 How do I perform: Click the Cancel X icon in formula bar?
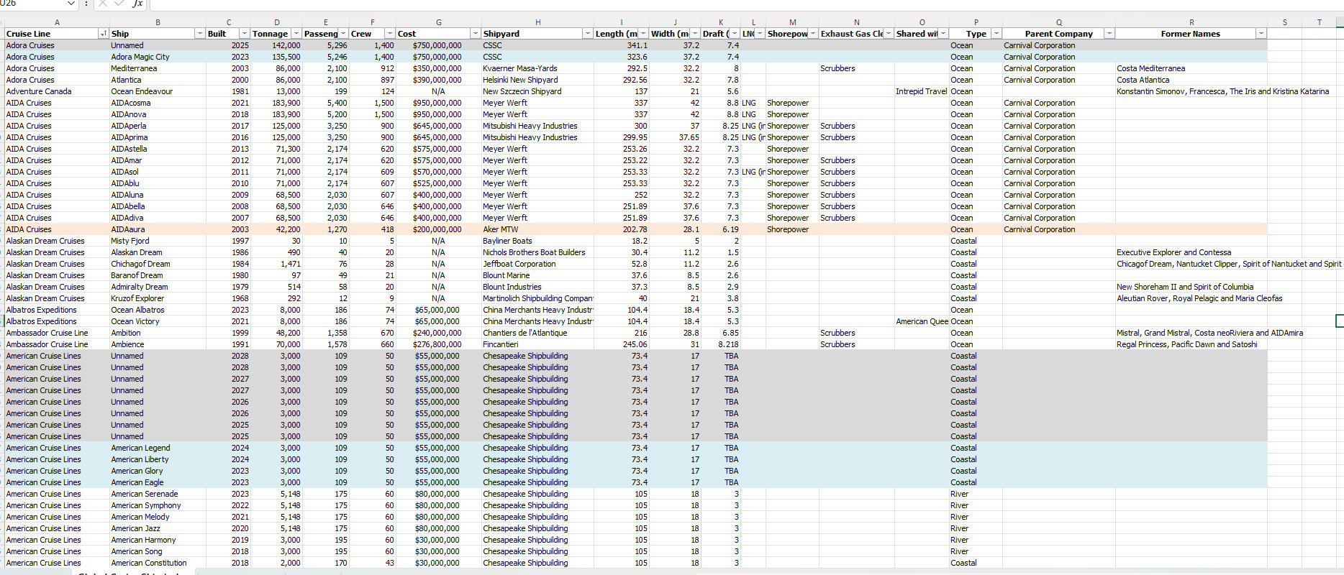click(103, 4)
